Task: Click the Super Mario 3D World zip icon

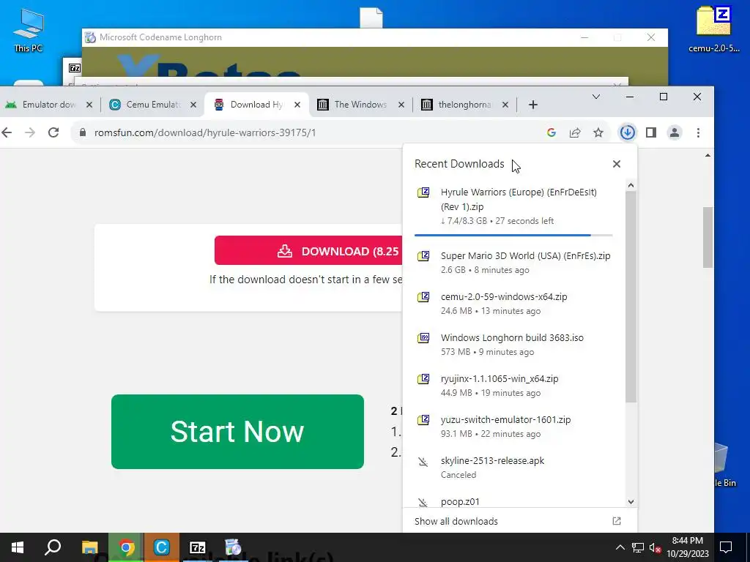Action: [x=423, y=256]
